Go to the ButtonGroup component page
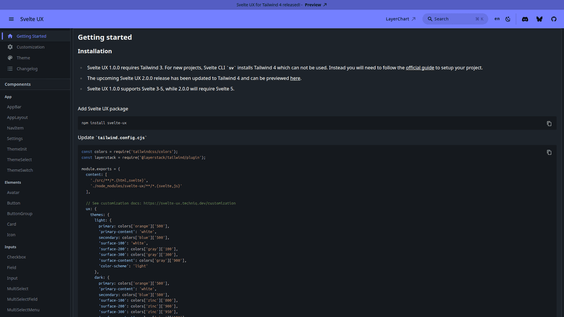 pyautogui.click(x=19, y=214)
